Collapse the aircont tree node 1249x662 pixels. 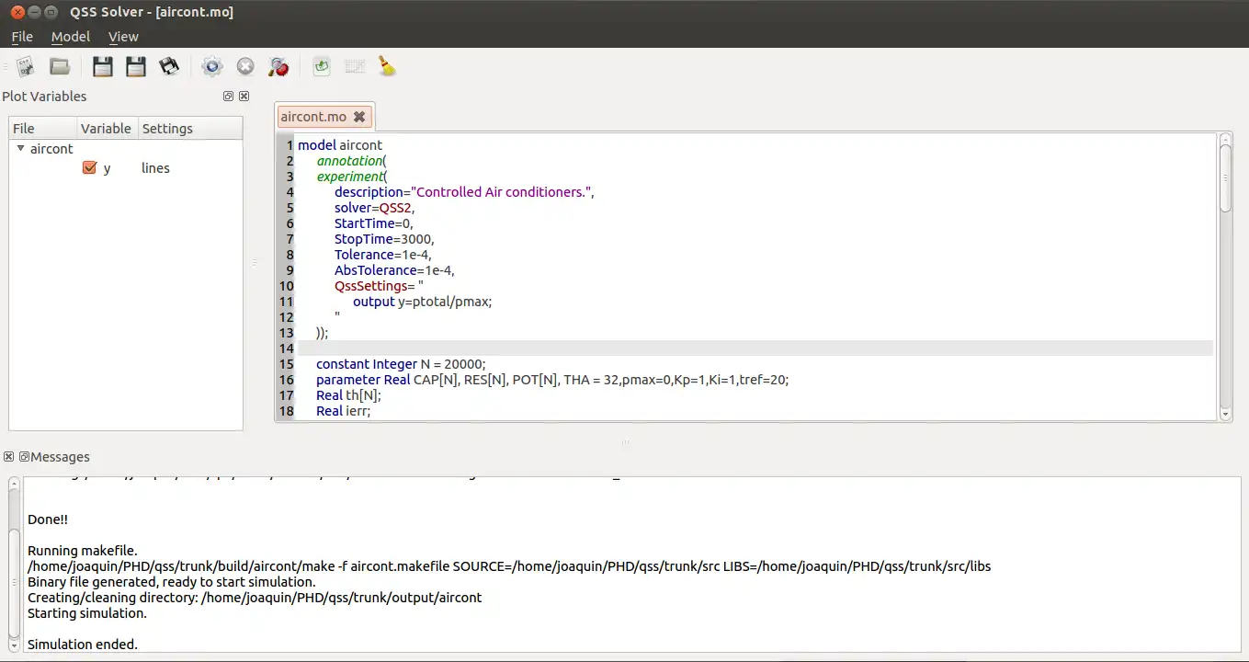pos(21,148)
